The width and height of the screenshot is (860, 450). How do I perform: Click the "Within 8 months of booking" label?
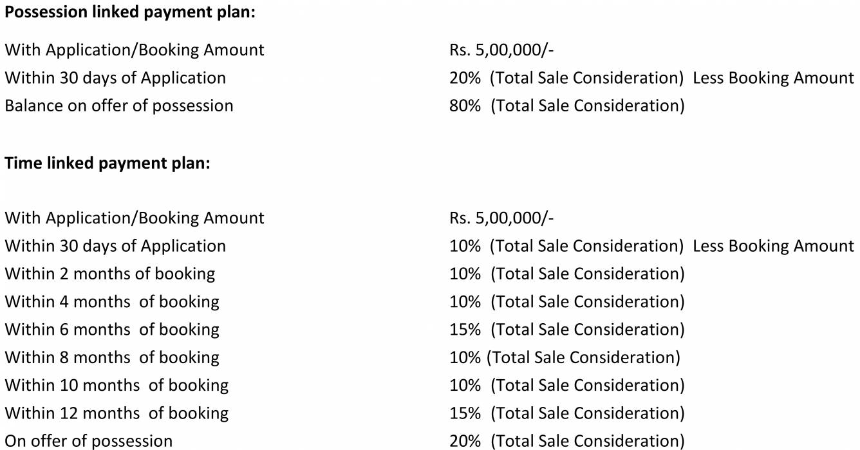tap(112, 357)
